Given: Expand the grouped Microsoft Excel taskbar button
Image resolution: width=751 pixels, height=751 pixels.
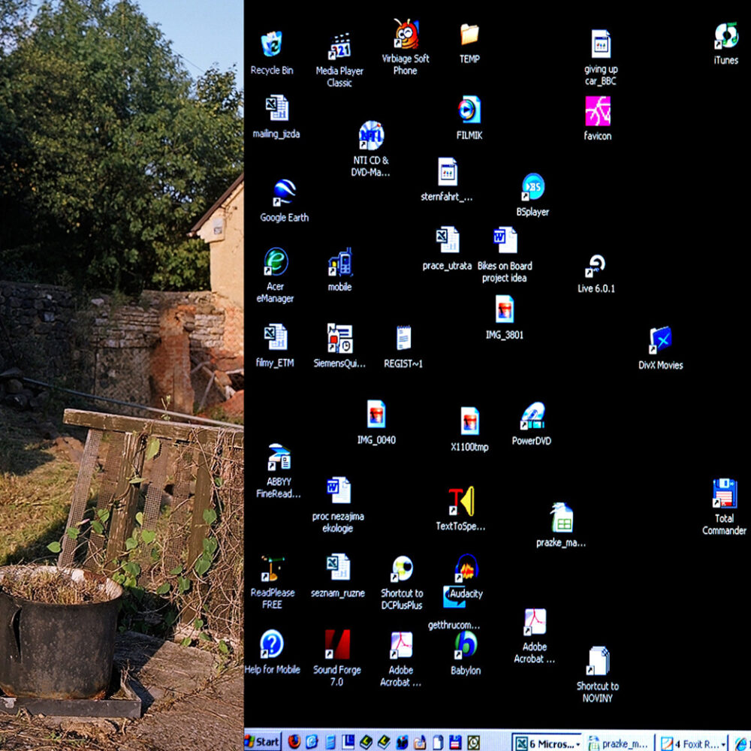Looking at the screenshot, I should tap(547, 743).
